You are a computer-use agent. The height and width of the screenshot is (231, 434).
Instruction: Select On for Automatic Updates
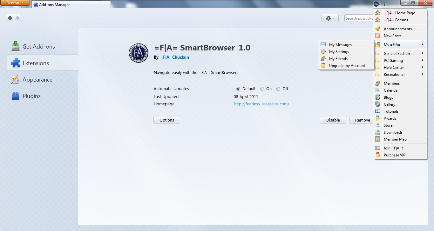click(262, 89)
